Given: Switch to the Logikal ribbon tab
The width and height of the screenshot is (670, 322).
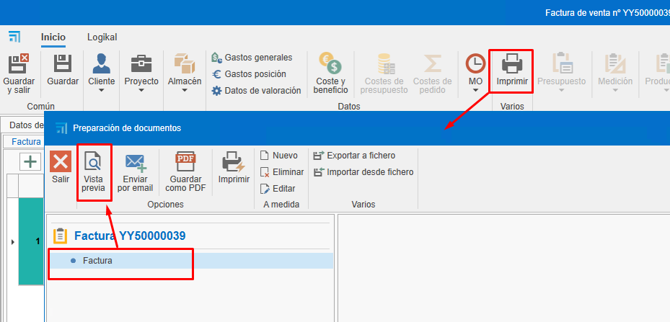Looking at the screenshot, I should pyautogui.click(x=102, y=37).
